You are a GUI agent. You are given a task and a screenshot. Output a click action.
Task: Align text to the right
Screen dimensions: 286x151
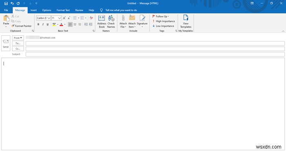pos(80,24)
